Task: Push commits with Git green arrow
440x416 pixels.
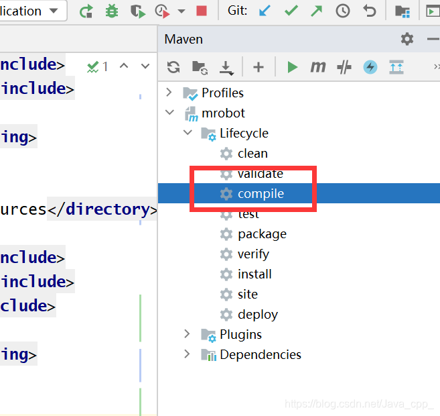Action: [x=316, y=11]
